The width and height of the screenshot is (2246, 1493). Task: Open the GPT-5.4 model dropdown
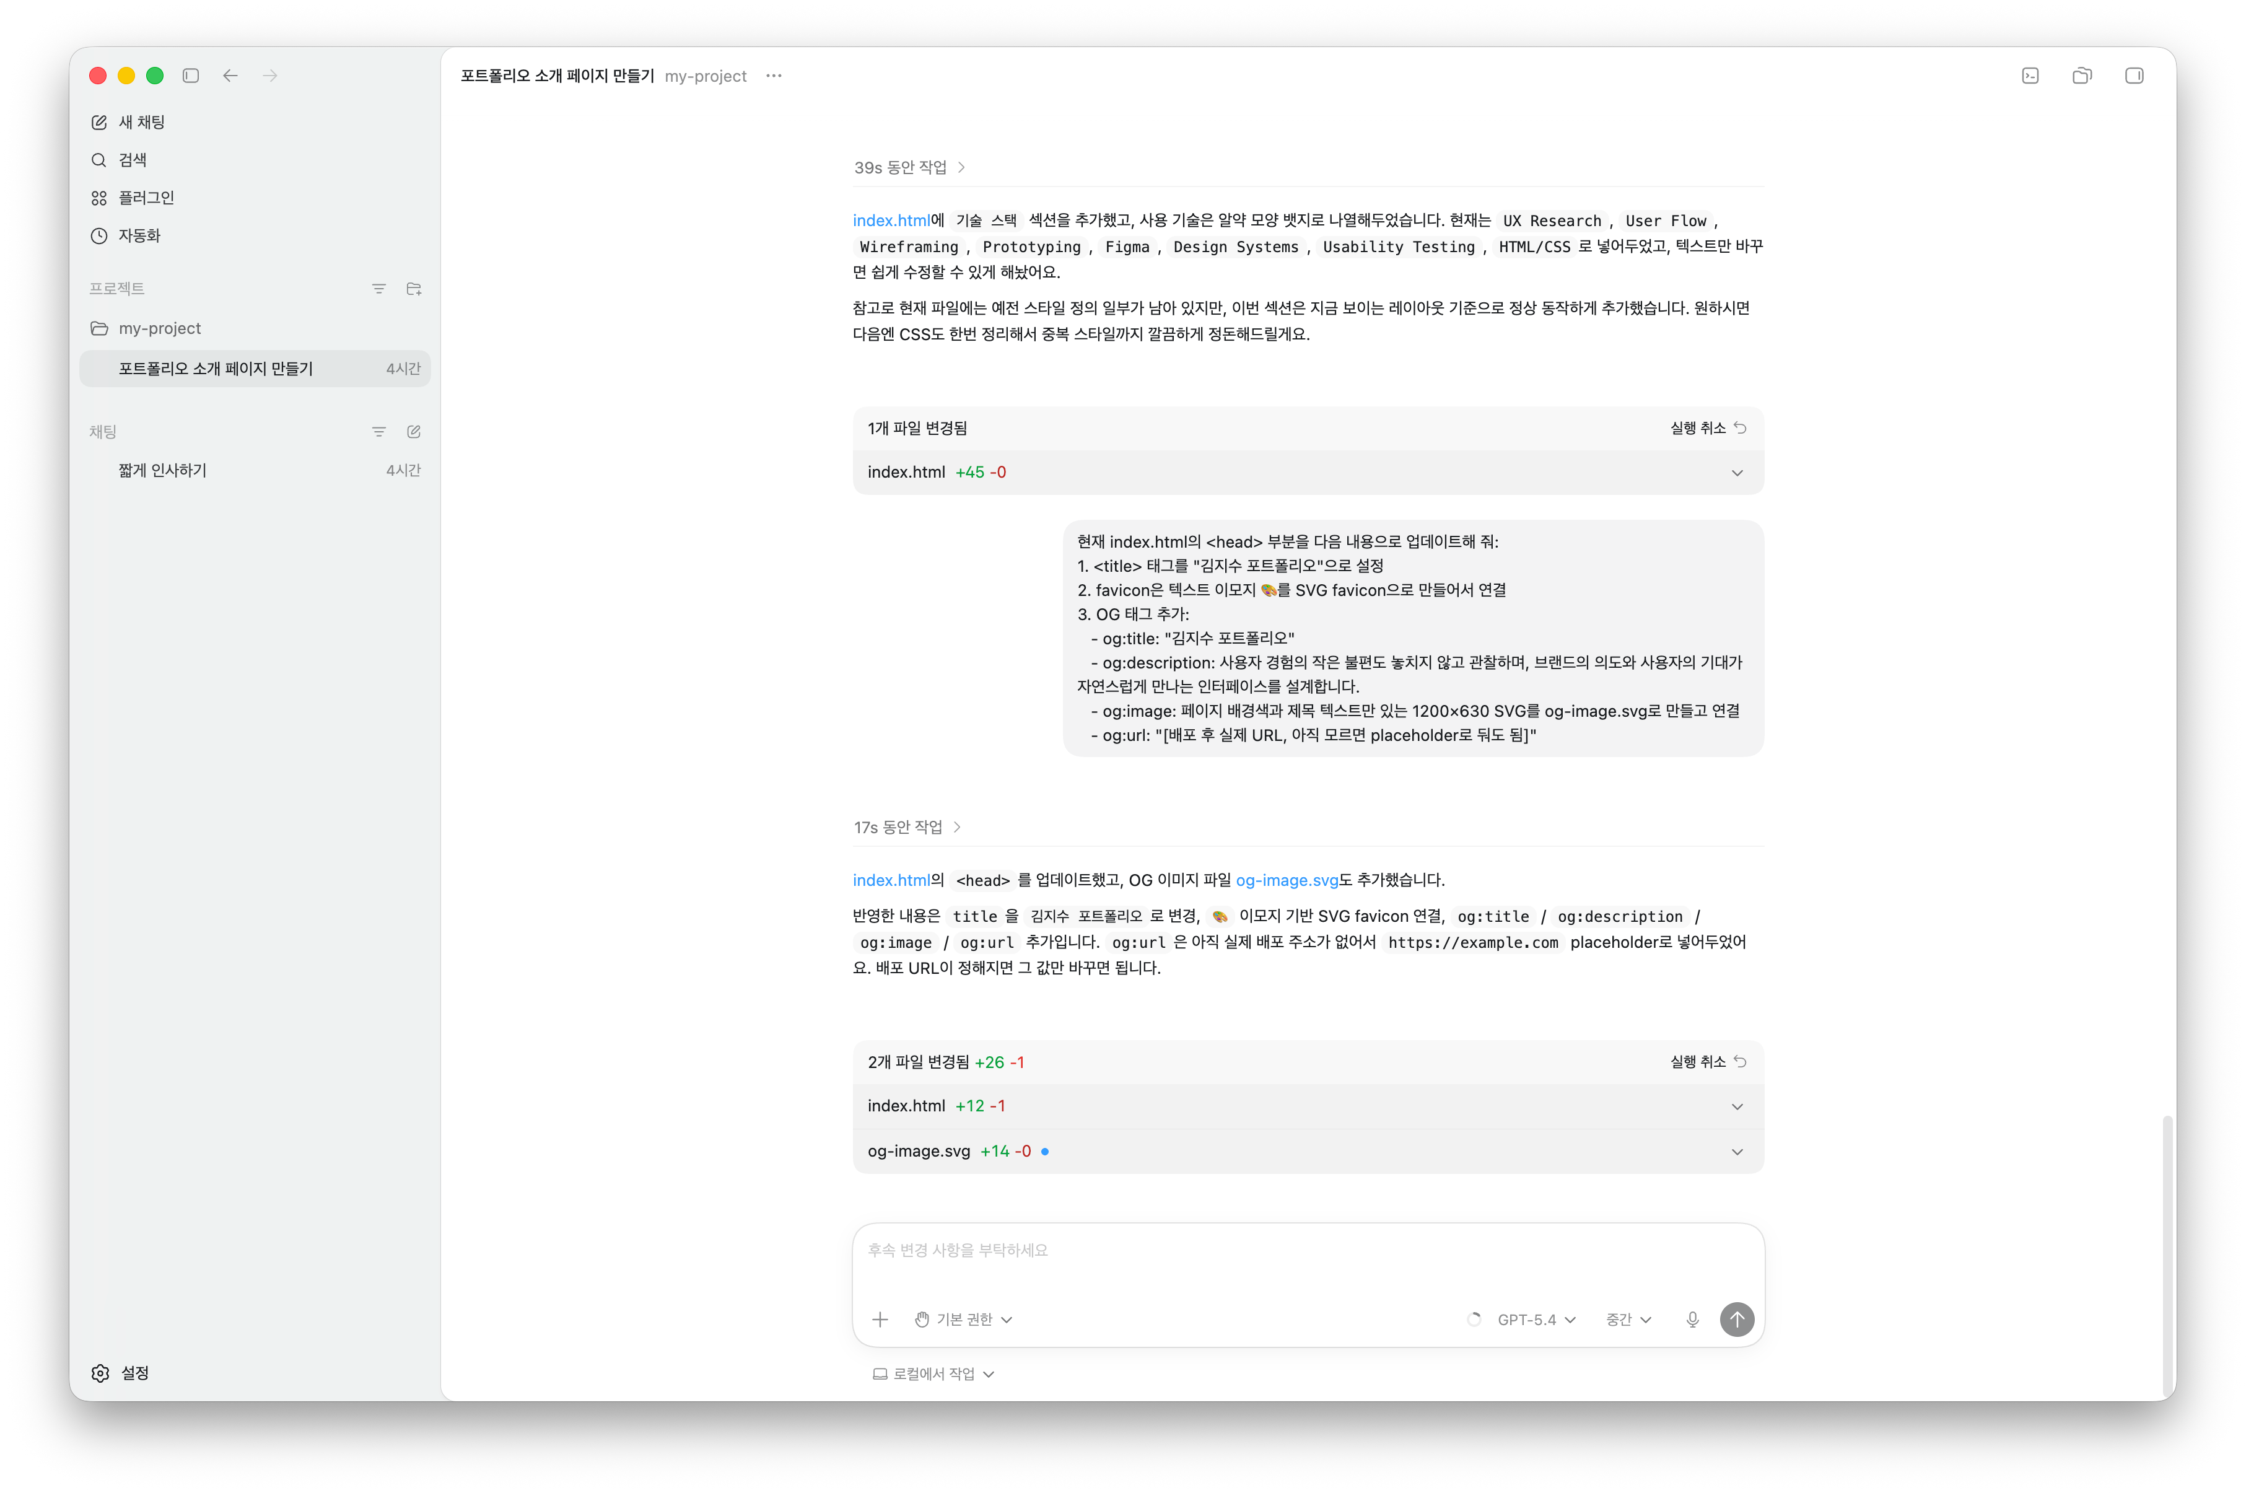[x=1536, y=1319]
